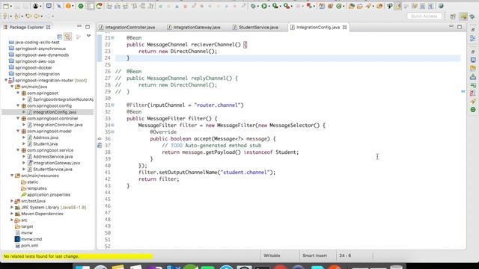Click the Open Perspective icon
The image size is (479, 269).
[x=453, y=16]
